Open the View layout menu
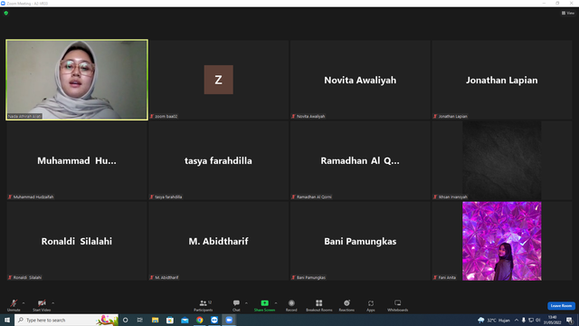 pos(568,13)
